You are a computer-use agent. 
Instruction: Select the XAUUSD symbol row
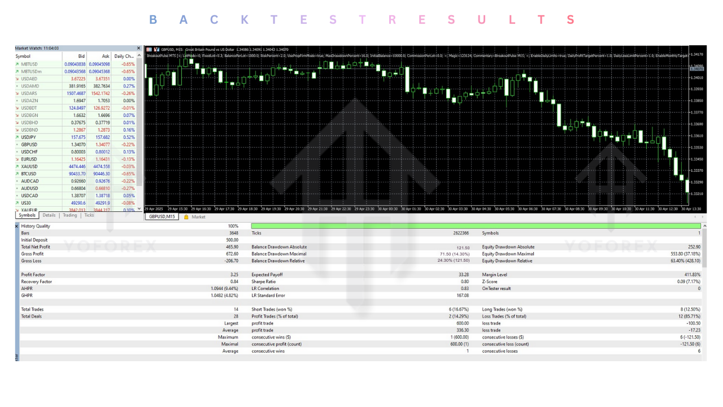click(40, 166)
